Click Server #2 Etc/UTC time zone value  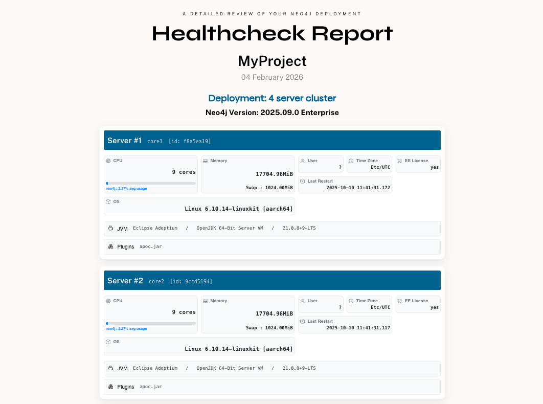380,307
